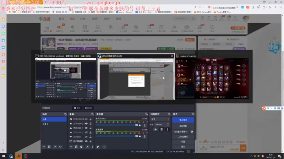The width and height of the screenshot is (284, 159).
Task: Open advanced audio properties gears icon
Action: 98,147
